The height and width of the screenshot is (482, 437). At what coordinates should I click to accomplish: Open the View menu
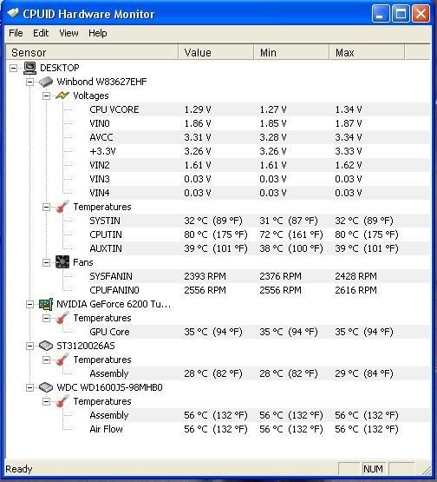[x=68, y=33]
